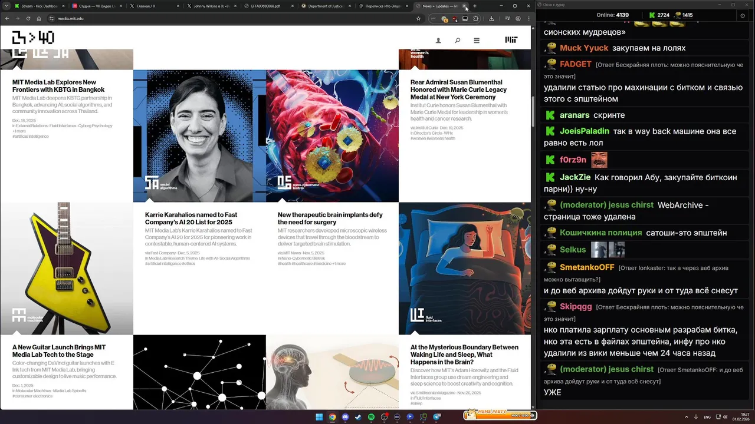Open Discord from the taskbar
755x424 pixels.
(345, 417)
